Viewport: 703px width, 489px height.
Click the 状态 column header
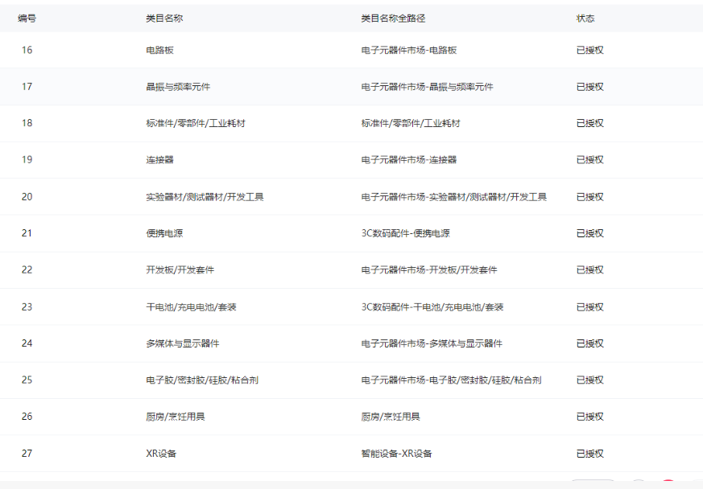click(x=585, y=18)
